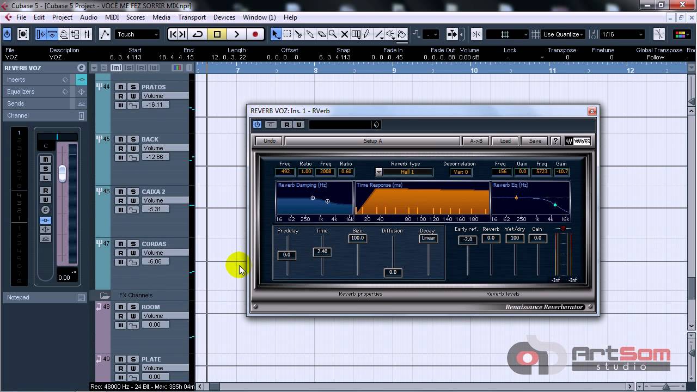Open RVerb help question mark
The image size is (697, 392).
[x=555, y=141]
